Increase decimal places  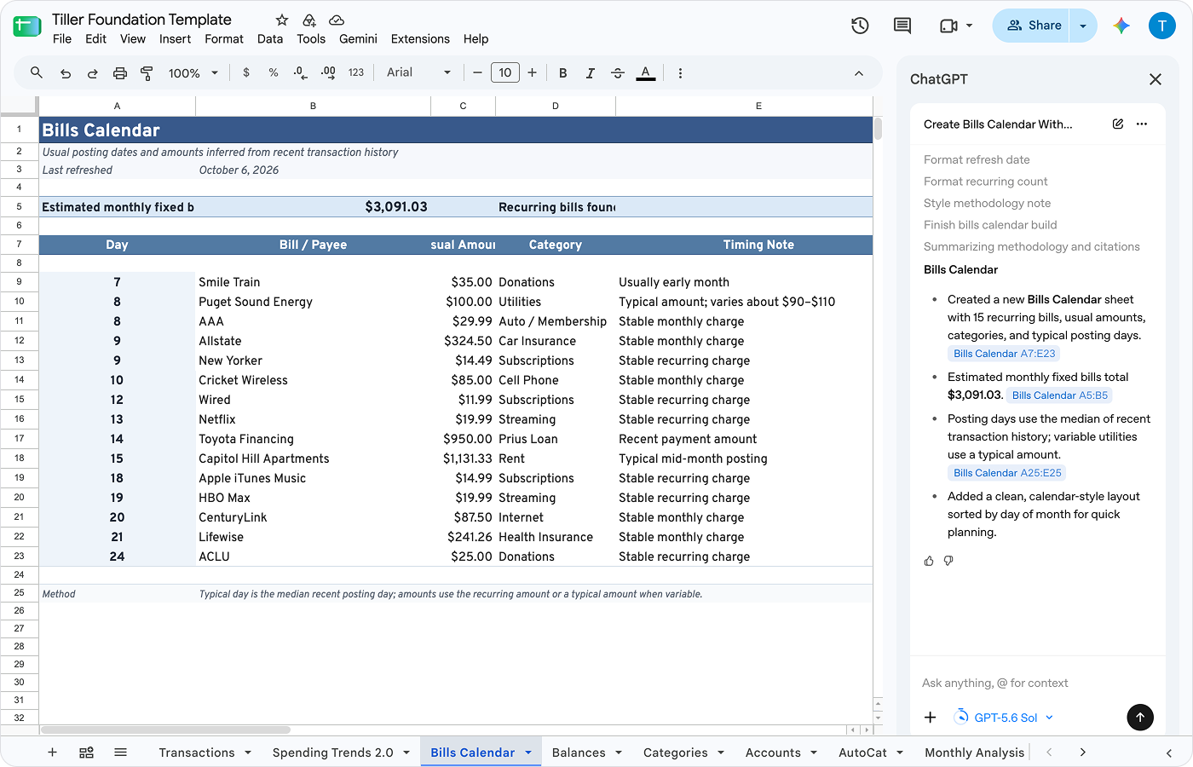point(328,73)
